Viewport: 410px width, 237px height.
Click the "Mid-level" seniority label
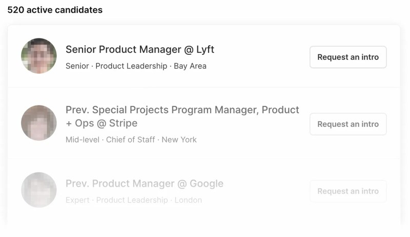83,139
